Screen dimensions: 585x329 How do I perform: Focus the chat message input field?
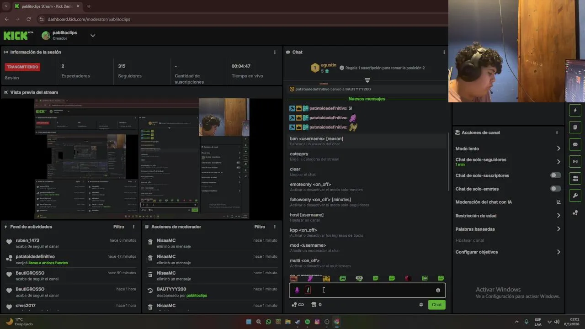point(367,290)
